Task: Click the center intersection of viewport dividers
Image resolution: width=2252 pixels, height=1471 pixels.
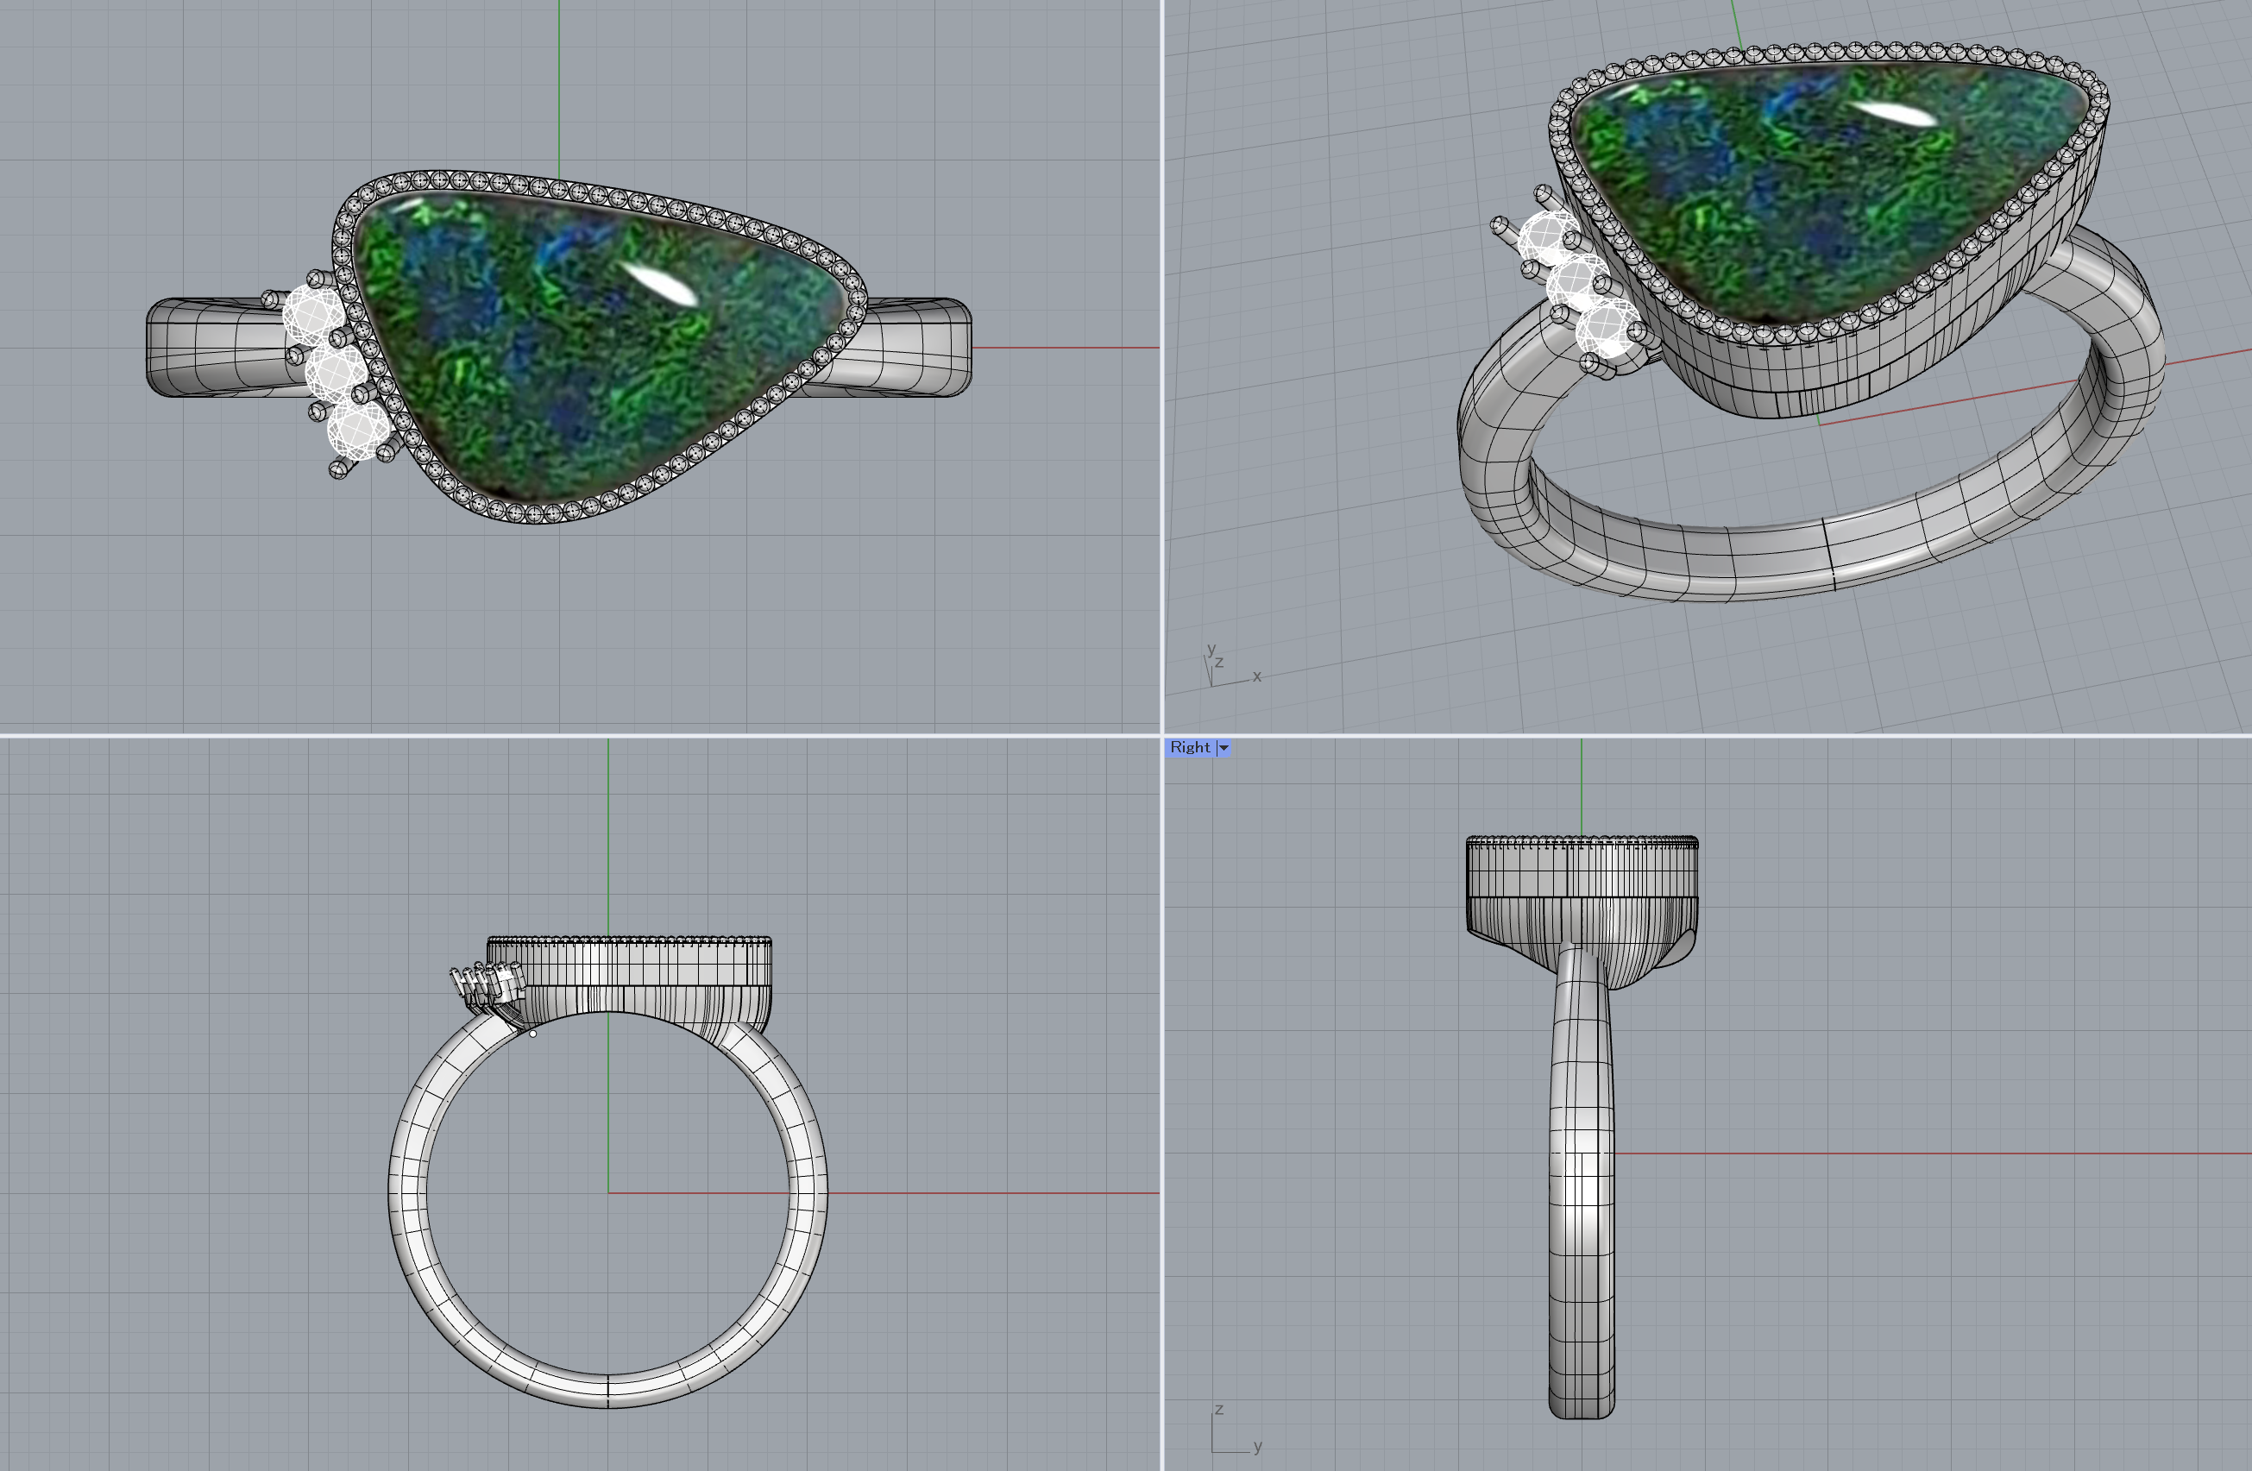Action: click(x=1162, y=735)
